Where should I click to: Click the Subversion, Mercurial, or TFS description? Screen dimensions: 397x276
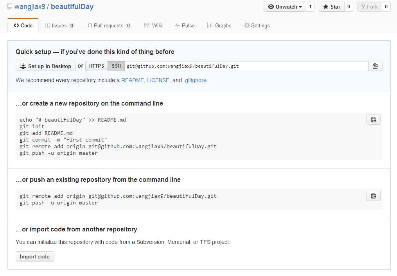point(123,242)
